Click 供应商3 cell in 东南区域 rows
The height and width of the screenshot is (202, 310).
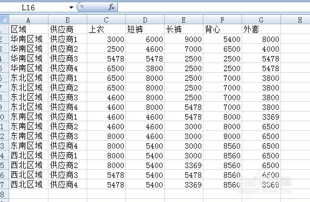point(67,136)
